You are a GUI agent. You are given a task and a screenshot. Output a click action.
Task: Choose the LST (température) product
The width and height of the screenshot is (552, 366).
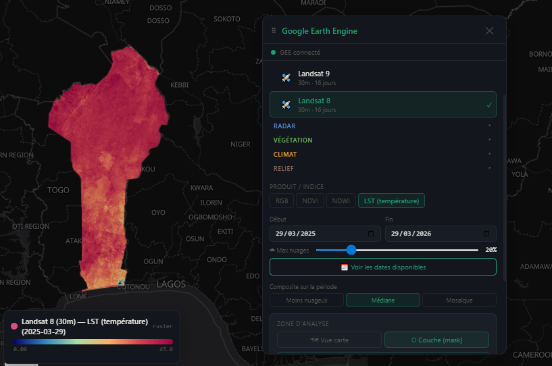coord(391,201)
